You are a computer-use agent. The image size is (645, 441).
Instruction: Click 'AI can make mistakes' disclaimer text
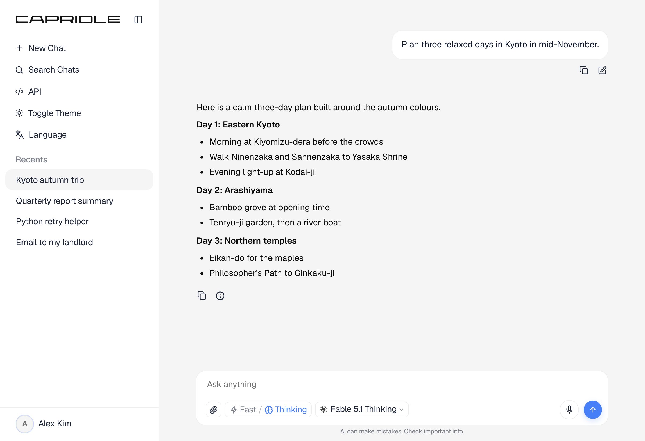[x=402, y=431]
